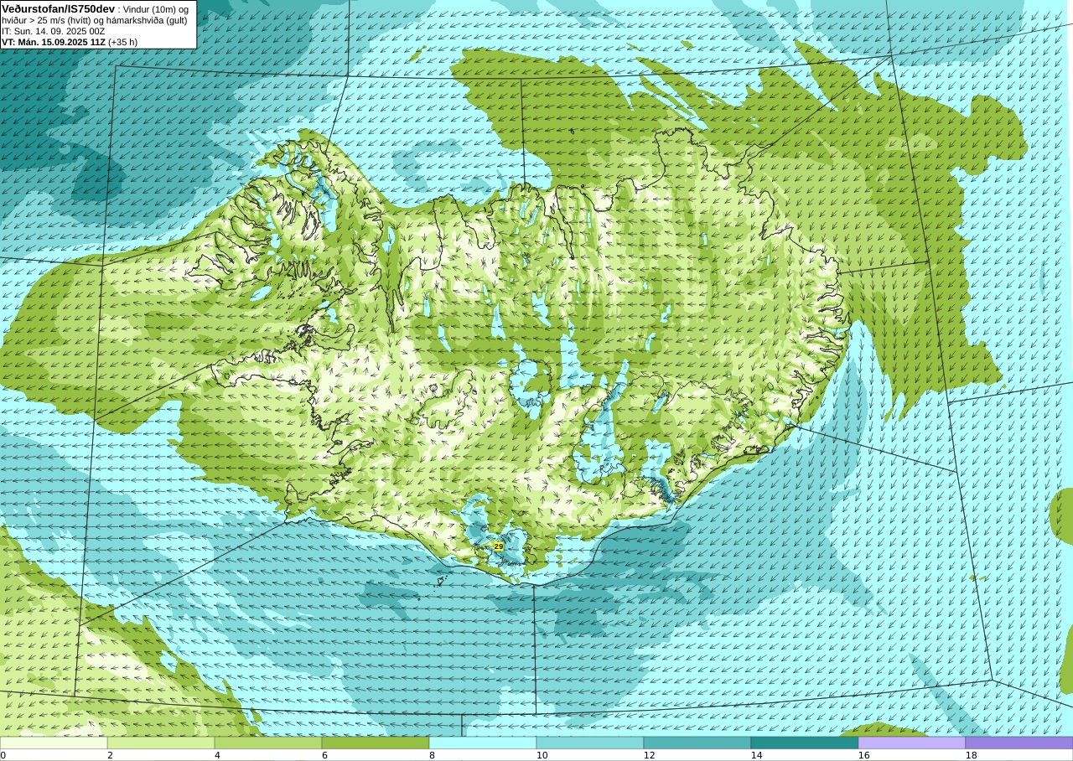
Task: Click the legend tick label 18
Action: tap(971, 755)
